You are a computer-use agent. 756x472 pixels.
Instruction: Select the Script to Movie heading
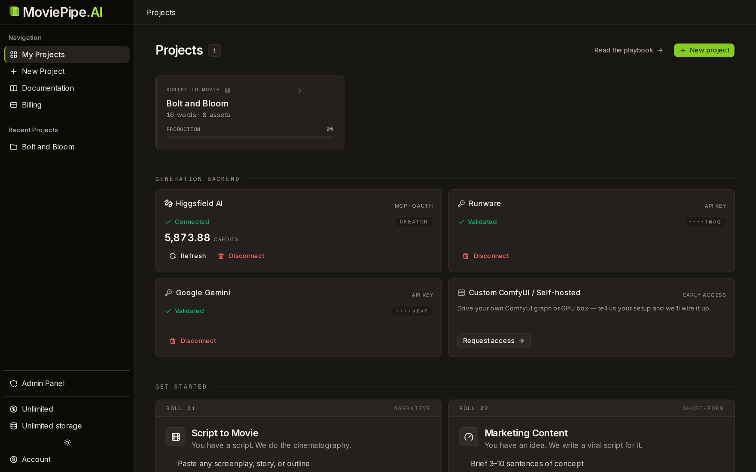225,433
